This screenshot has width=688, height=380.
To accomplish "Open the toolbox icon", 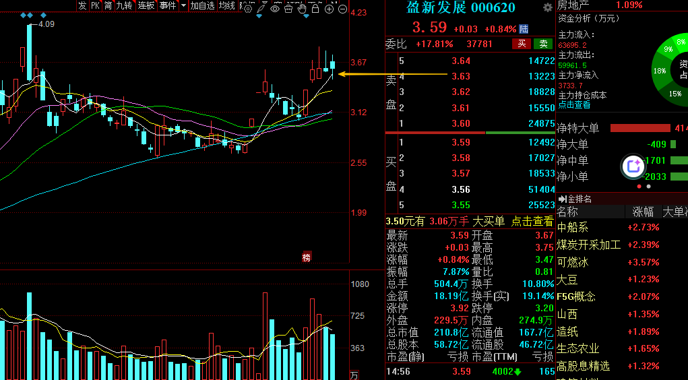I will click(288, 9).
